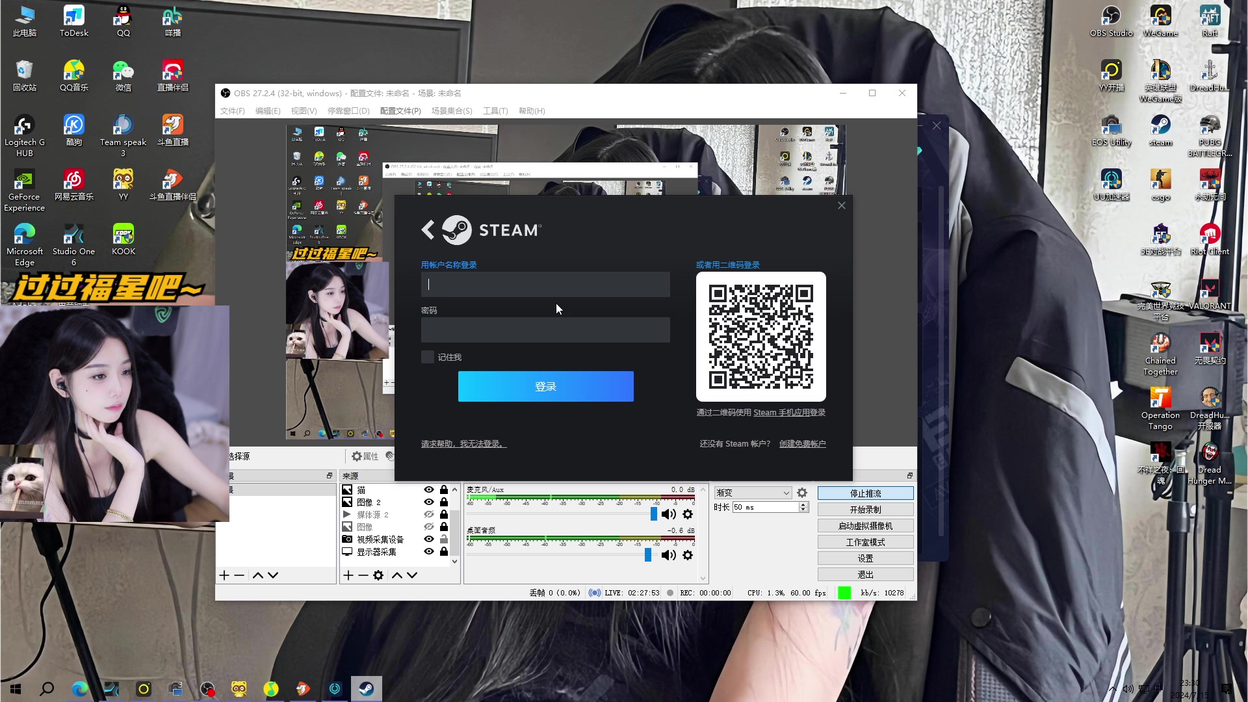Viewport: 1248px width, 702px height.
Task: Open the 渐变 transition dropdown
Action: [753, 493]
